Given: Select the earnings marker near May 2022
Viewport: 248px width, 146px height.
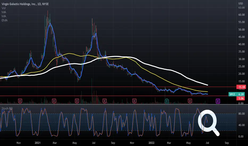Looking at the screenshot, I should [190, 101].
